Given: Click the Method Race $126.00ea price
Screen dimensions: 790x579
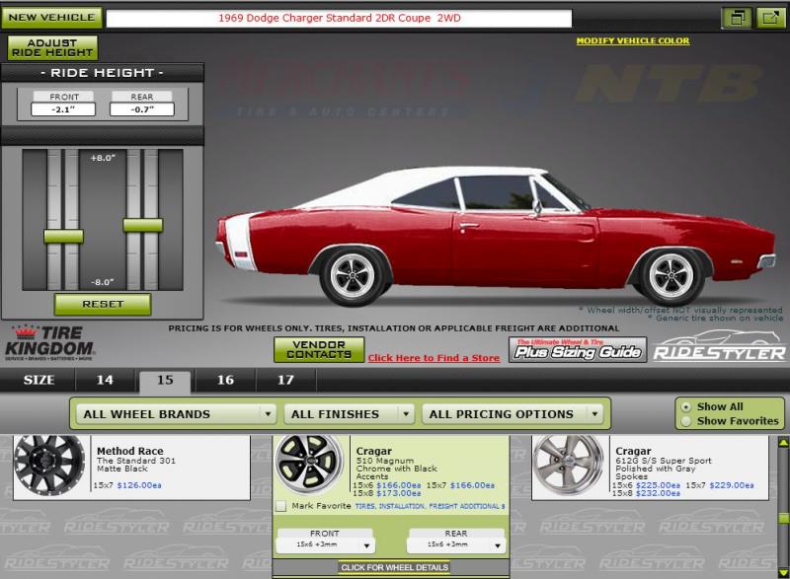Looking at the screenshot, I should pos(139,485).
